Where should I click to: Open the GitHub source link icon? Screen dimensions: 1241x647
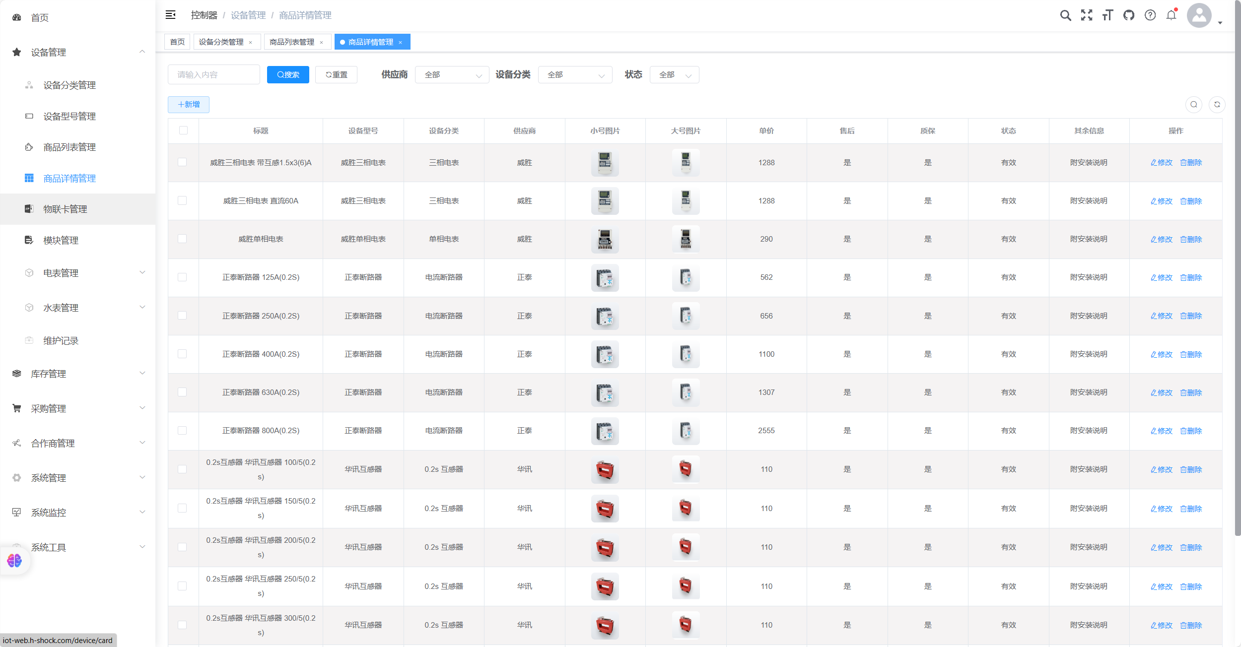[1129, 15]
